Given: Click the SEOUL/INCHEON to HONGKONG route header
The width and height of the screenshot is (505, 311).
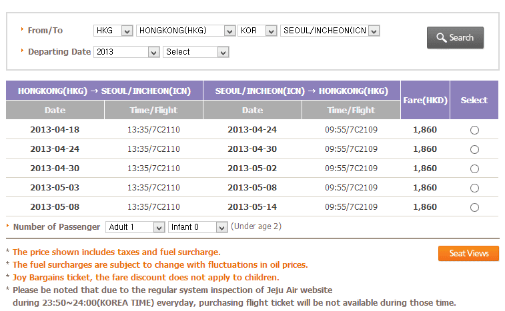Looking at the screenshot, I should (302, 91).
